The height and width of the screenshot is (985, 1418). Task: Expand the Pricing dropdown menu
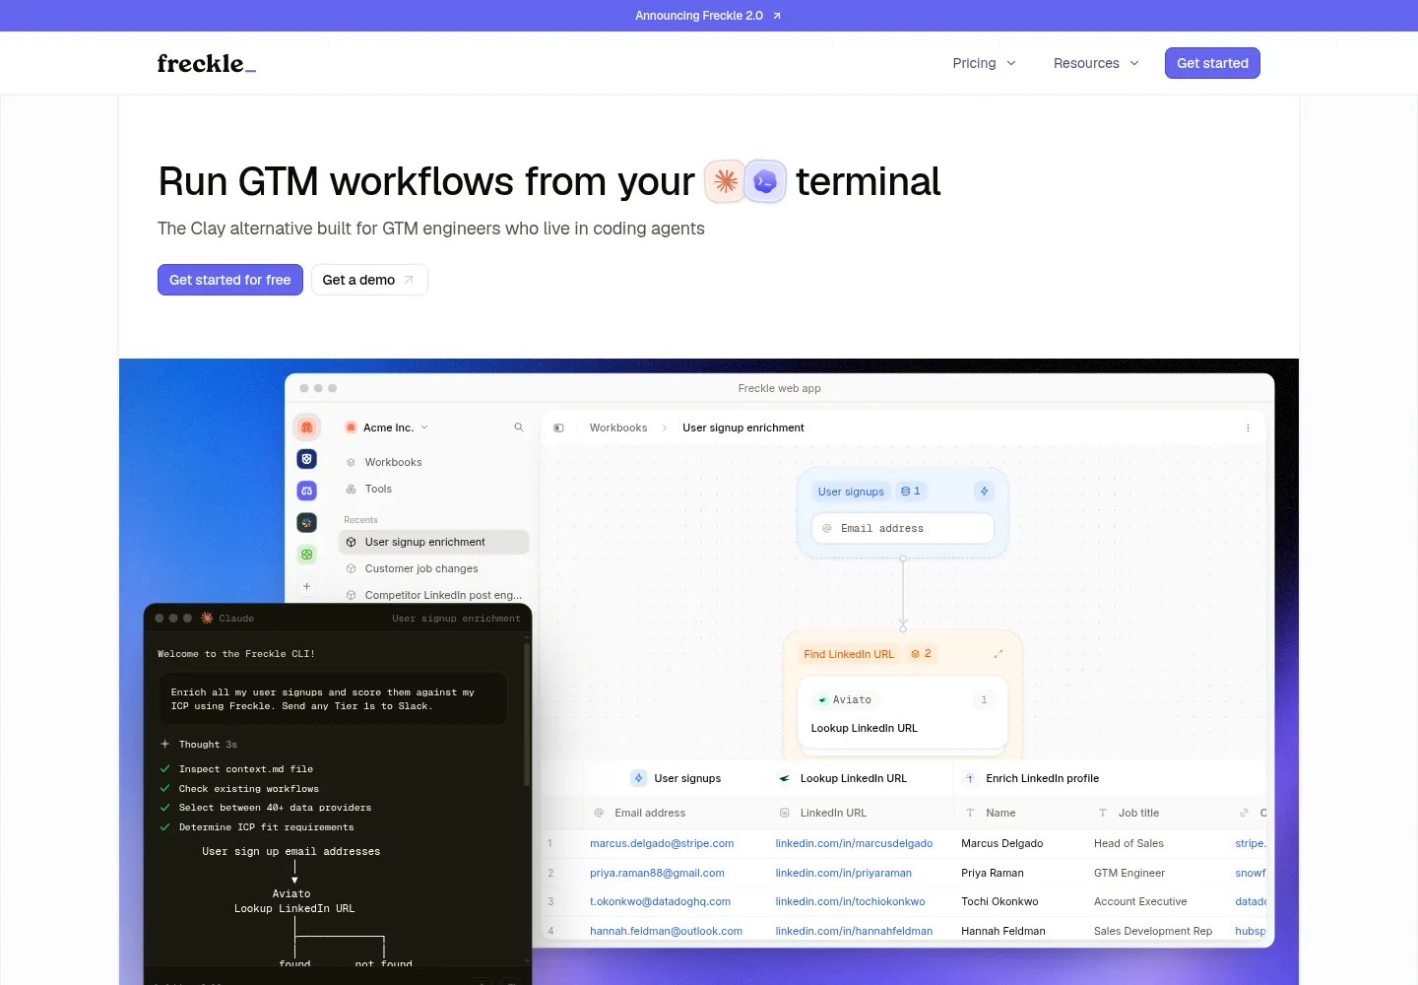click(984, 63)
